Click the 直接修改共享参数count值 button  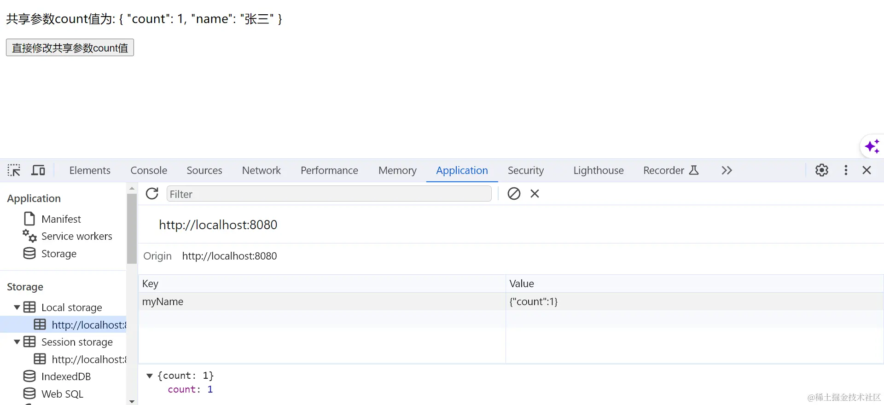coord(70,47)
